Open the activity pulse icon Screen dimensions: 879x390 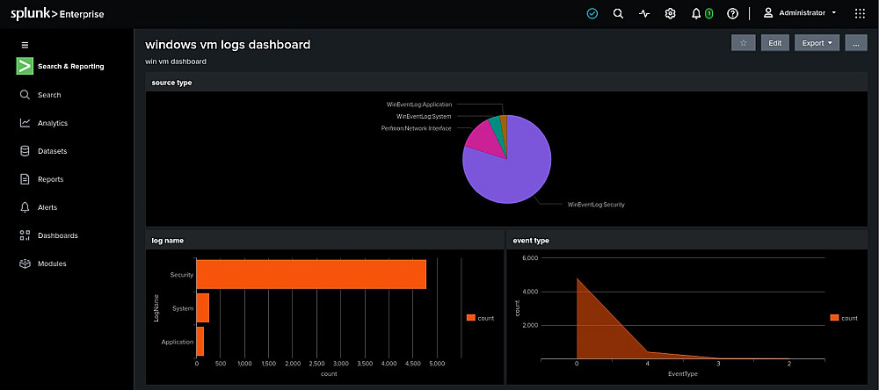pos(644,14)
